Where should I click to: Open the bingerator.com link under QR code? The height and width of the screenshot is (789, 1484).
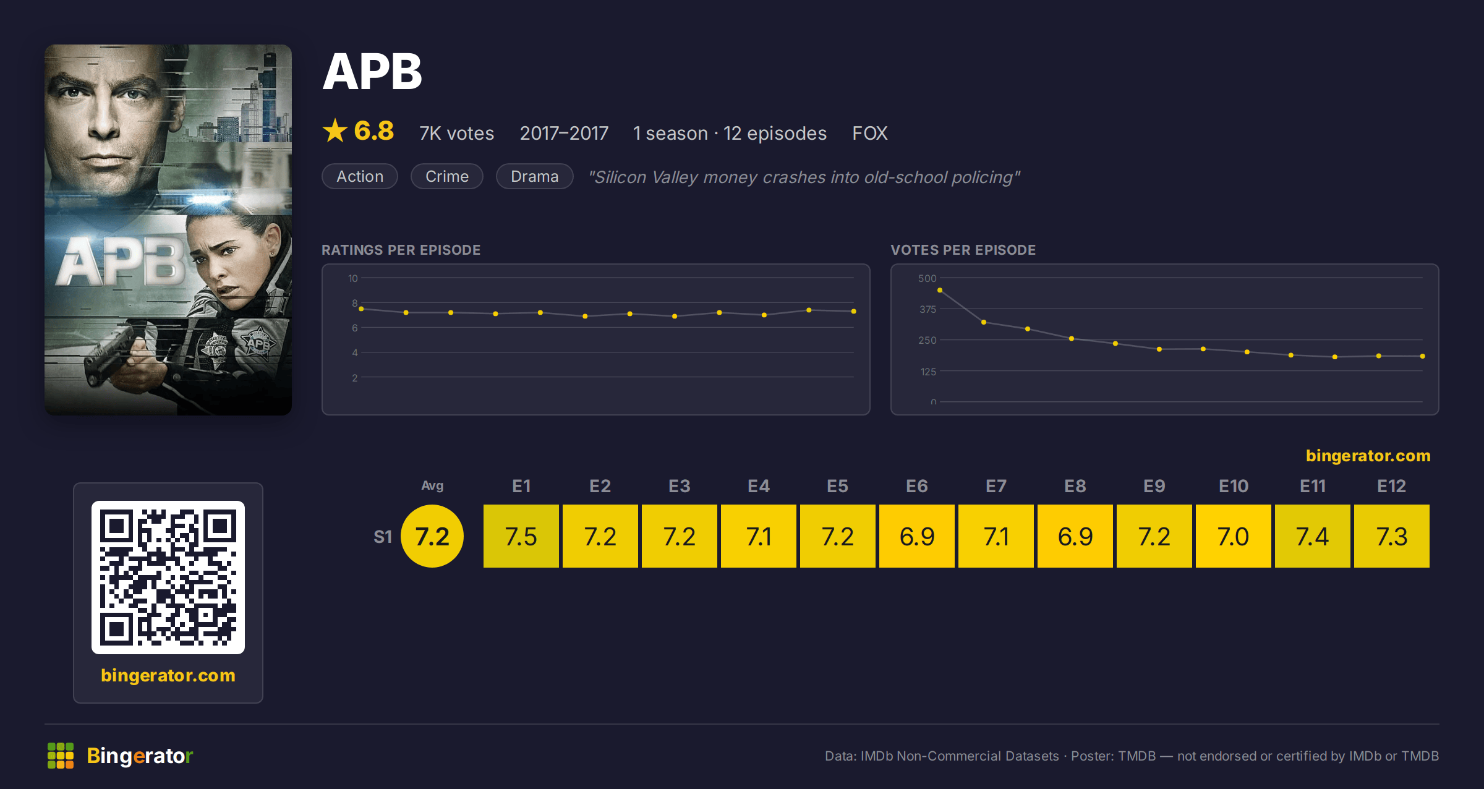click(x=168, y=675)
